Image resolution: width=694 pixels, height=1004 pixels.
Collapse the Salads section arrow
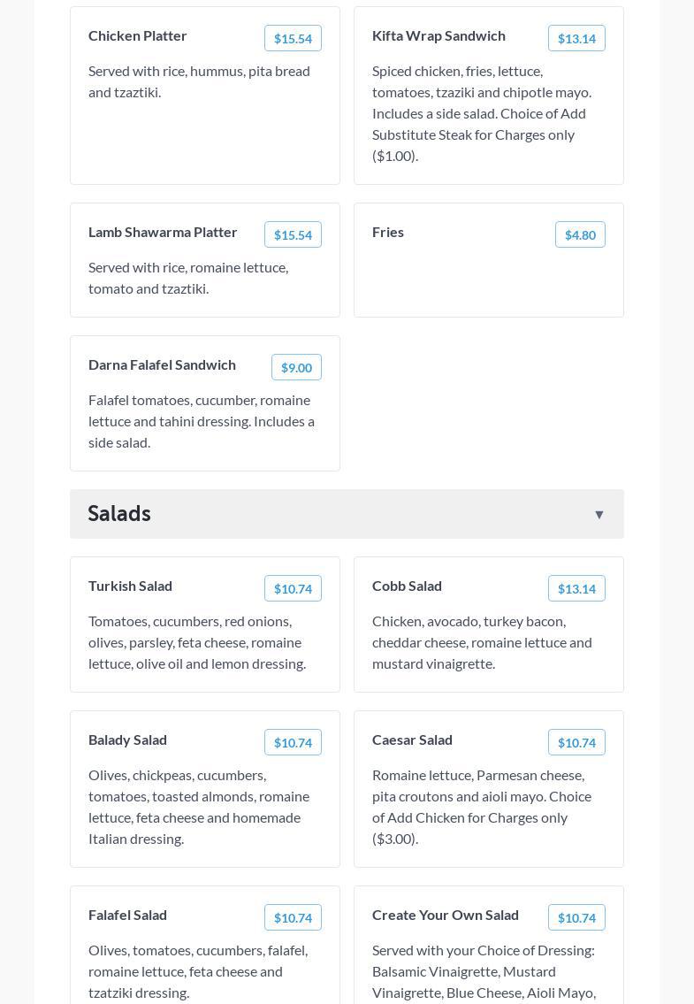coord(599,514)
